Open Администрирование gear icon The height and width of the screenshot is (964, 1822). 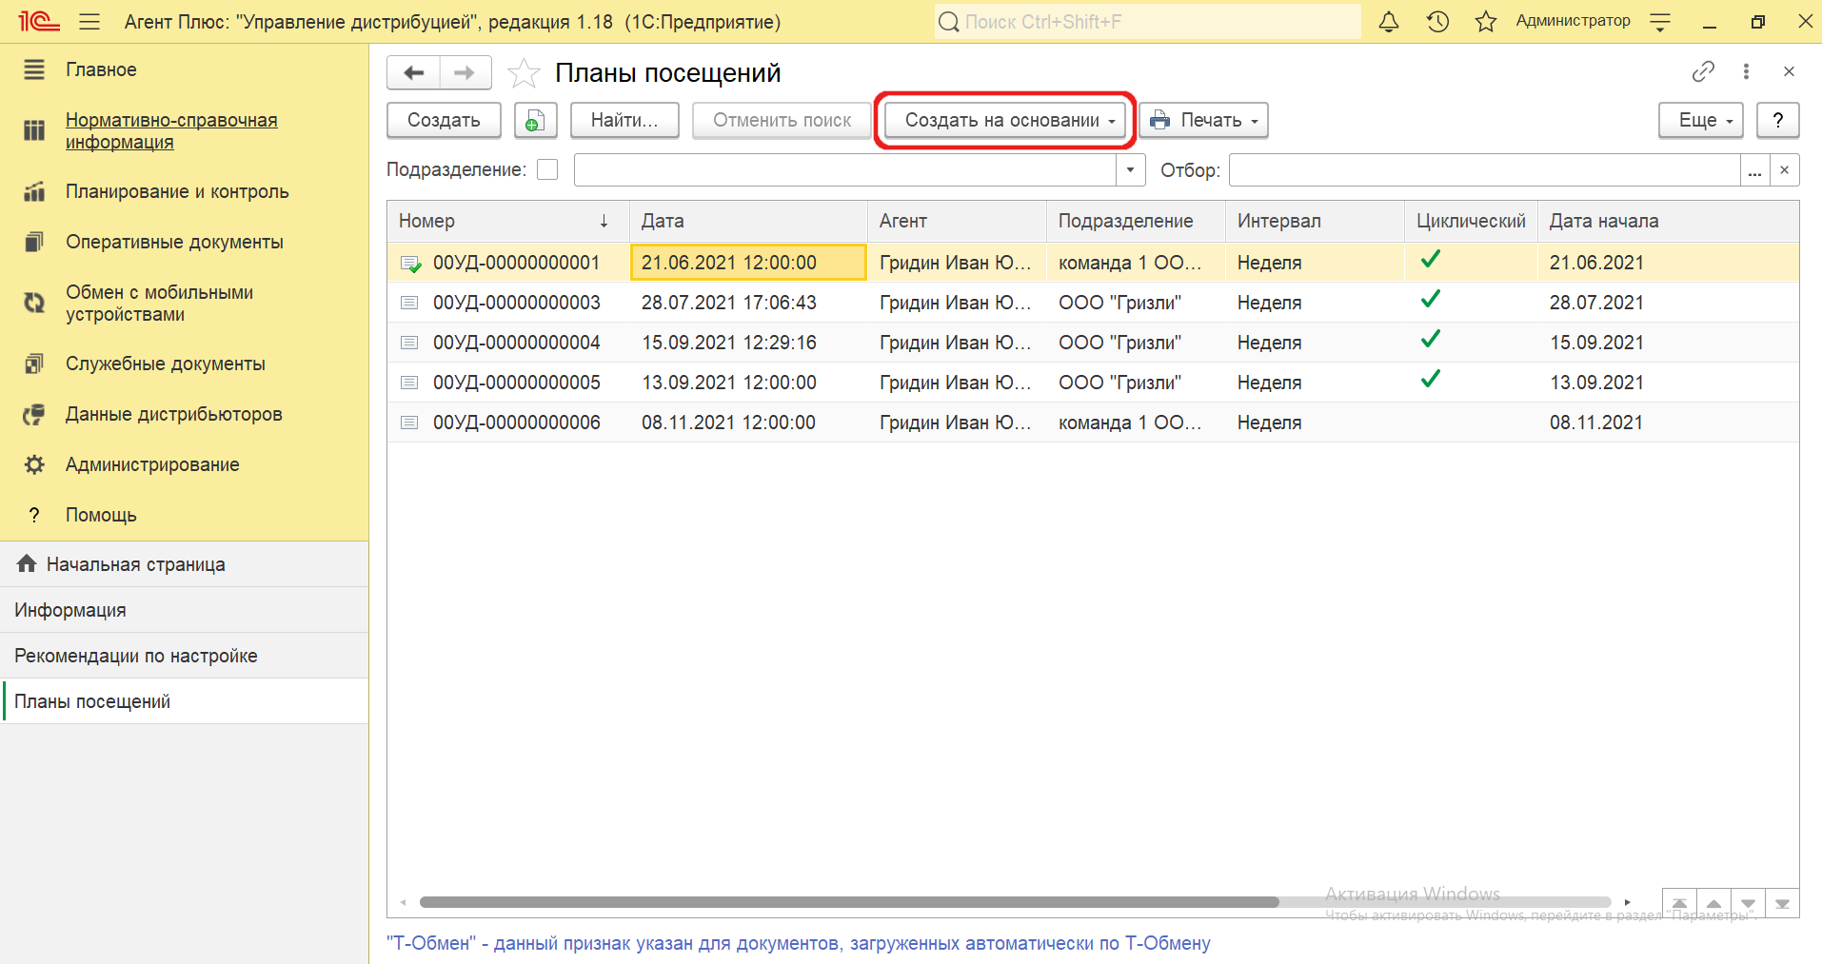pyautogui.click(x=34, y=464)
